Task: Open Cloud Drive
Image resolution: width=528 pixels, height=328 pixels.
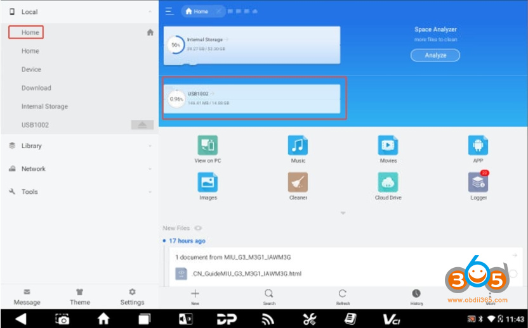Action: pos(388,182)
